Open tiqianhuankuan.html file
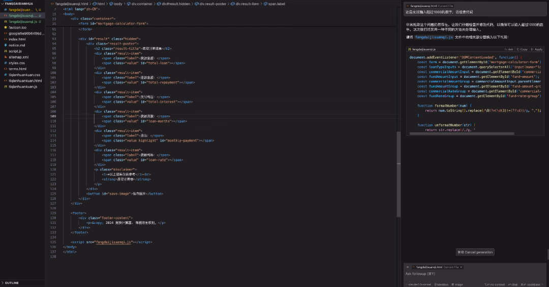The image size is (549, 287). (25, 80)
